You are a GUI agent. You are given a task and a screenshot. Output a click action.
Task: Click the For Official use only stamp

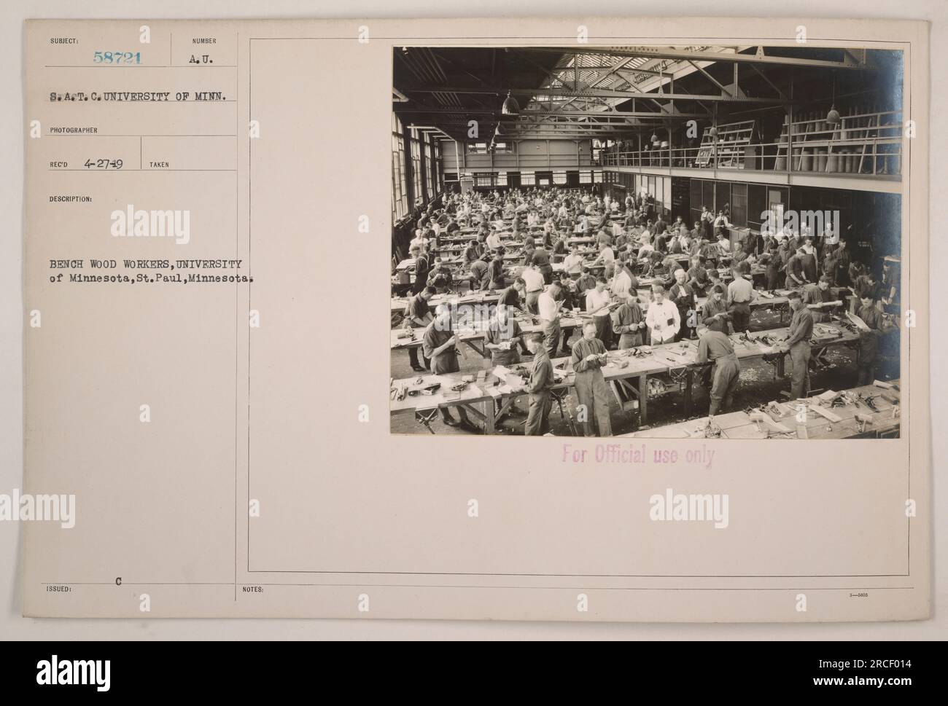[639, 456]
